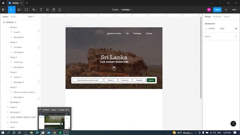Add an export setting with plus
Image resolution: width=240 pixels, height=135 pixels.
(236, 36)
